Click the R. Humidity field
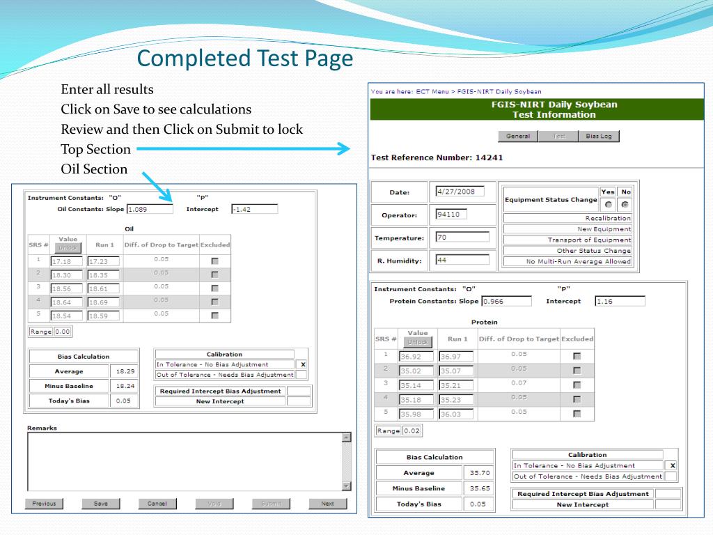Screen dimensions: 713x535 [x=462, y=260]
